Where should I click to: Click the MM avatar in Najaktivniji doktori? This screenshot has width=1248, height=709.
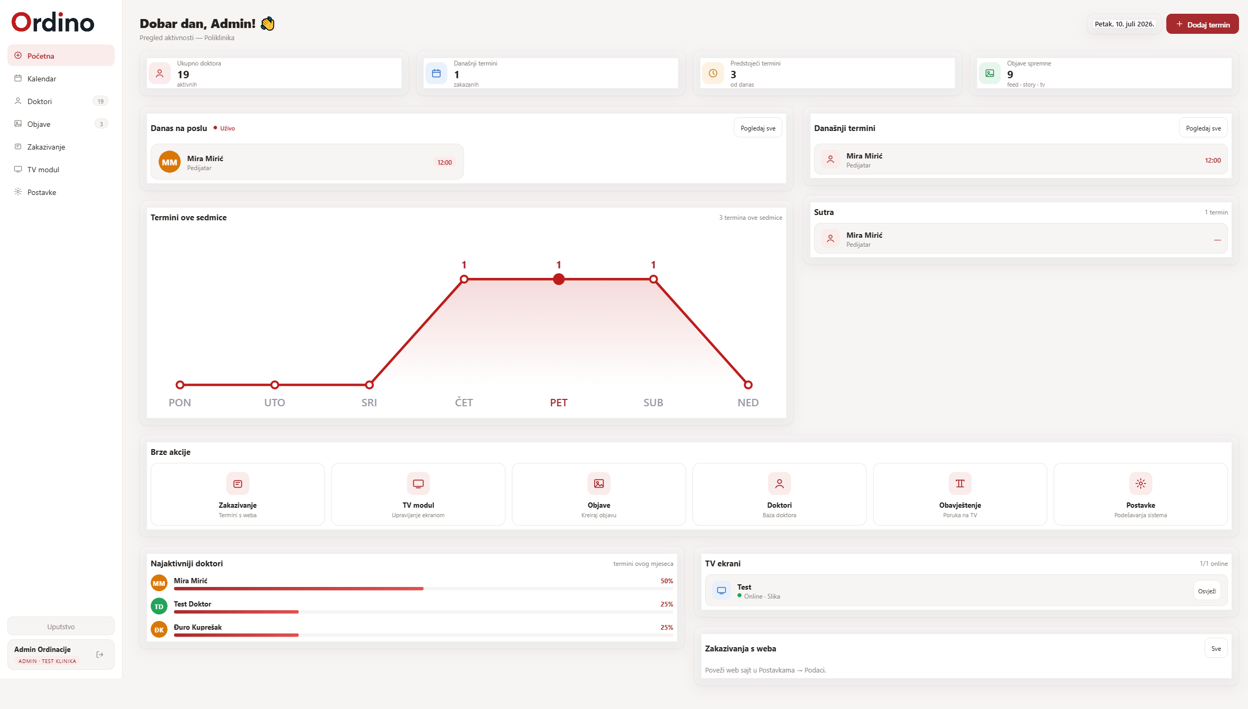point(159,583)
